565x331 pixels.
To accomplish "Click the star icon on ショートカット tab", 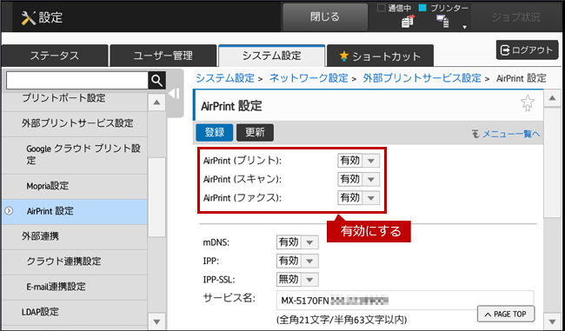I will pyautogui.click(x=344, y=56).
